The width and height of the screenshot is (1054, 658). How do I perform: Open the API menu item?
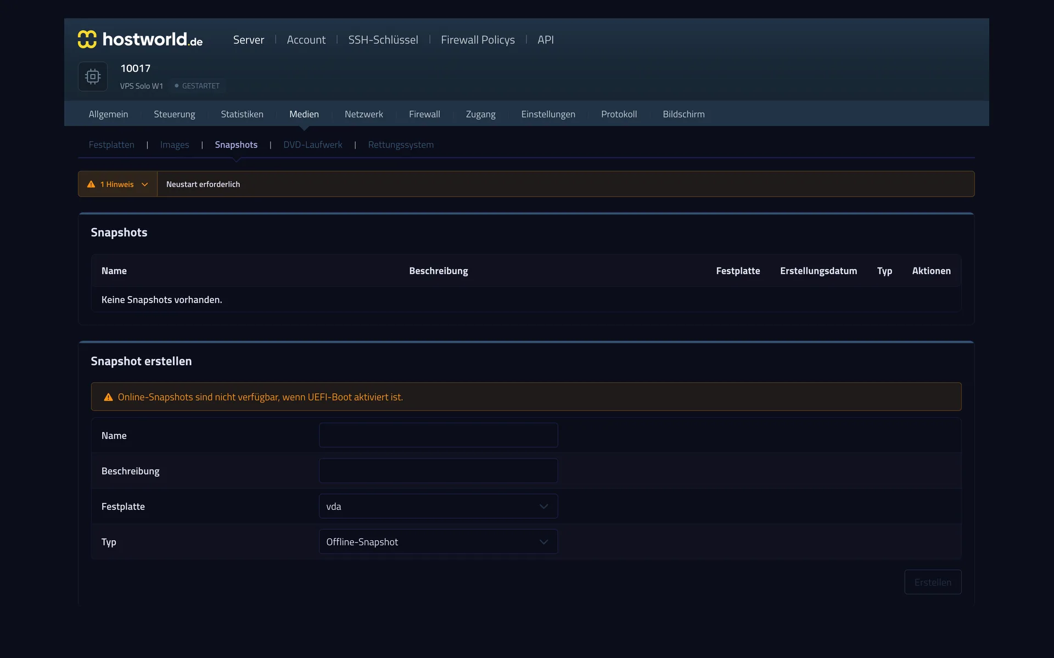coord(546,39)
